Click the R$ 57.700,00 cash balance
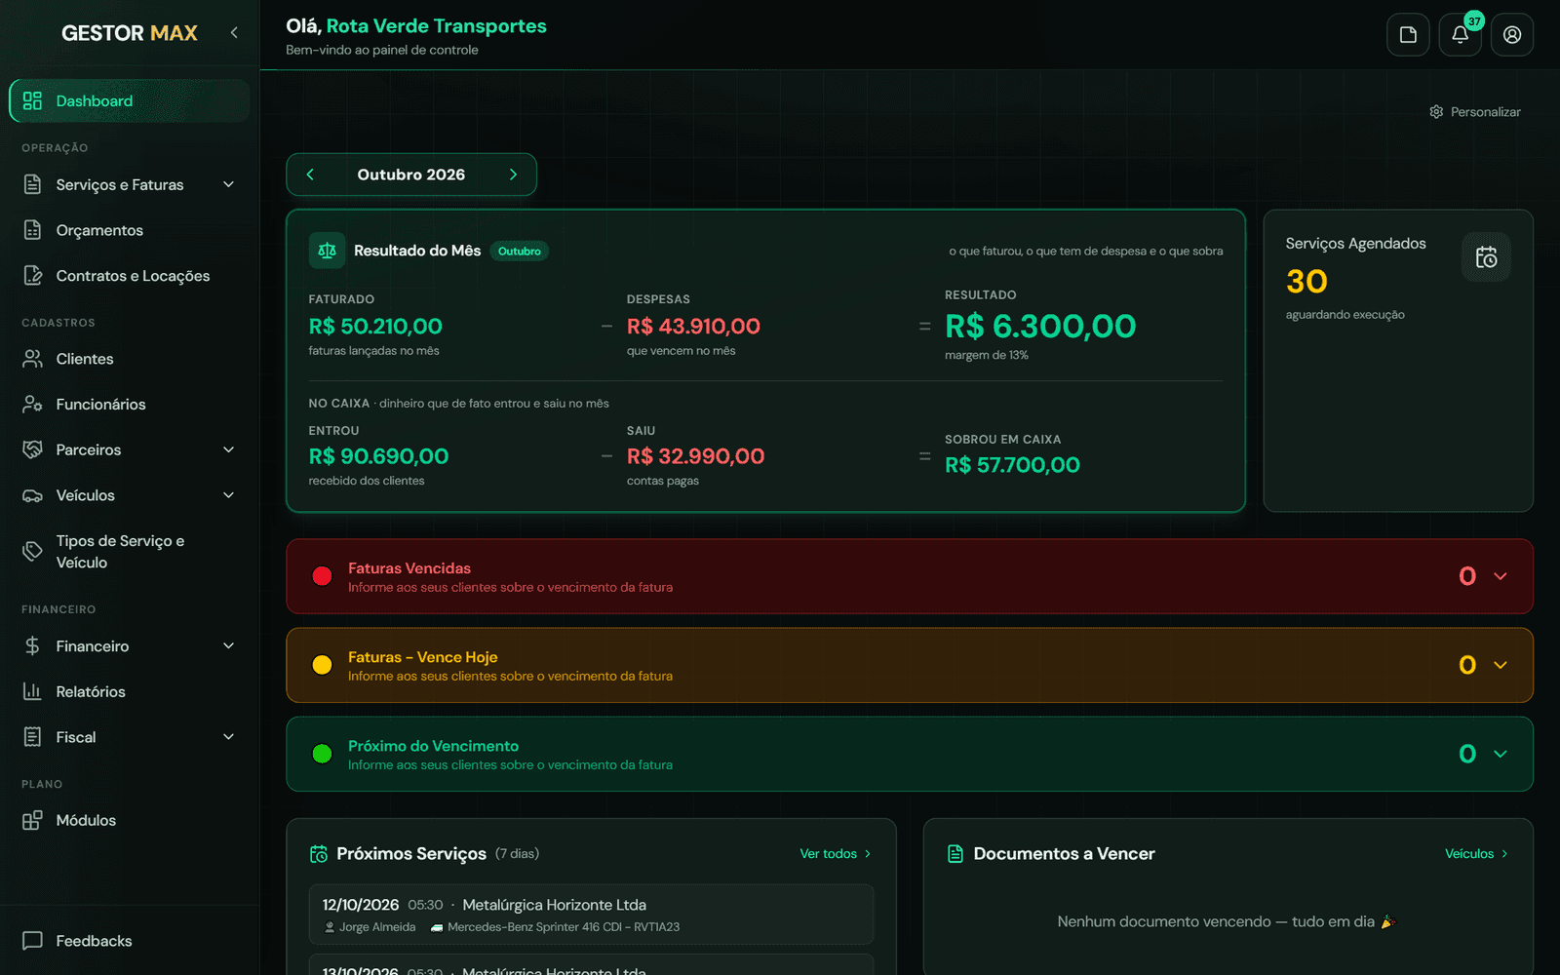The height and width of the screenshot is (975, 1560). tap(1012, 465)
